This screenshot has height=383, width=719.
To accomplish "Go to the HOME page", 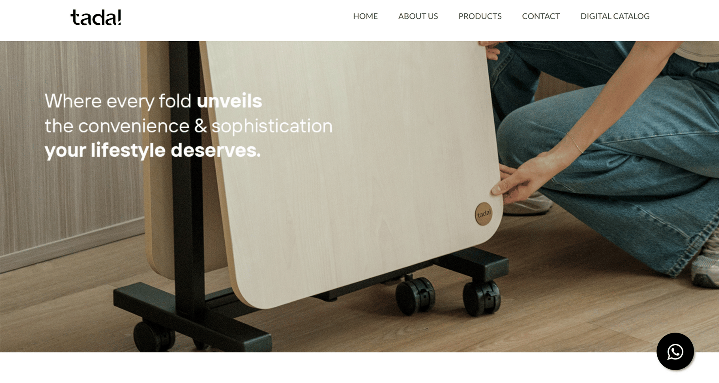I will (x=365, y=16).
